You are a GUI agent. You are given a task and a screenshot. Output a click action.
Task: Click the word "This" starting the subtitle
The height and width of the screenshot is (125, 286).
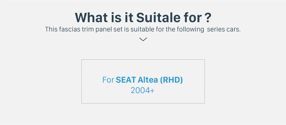click(x=51, y=30)
